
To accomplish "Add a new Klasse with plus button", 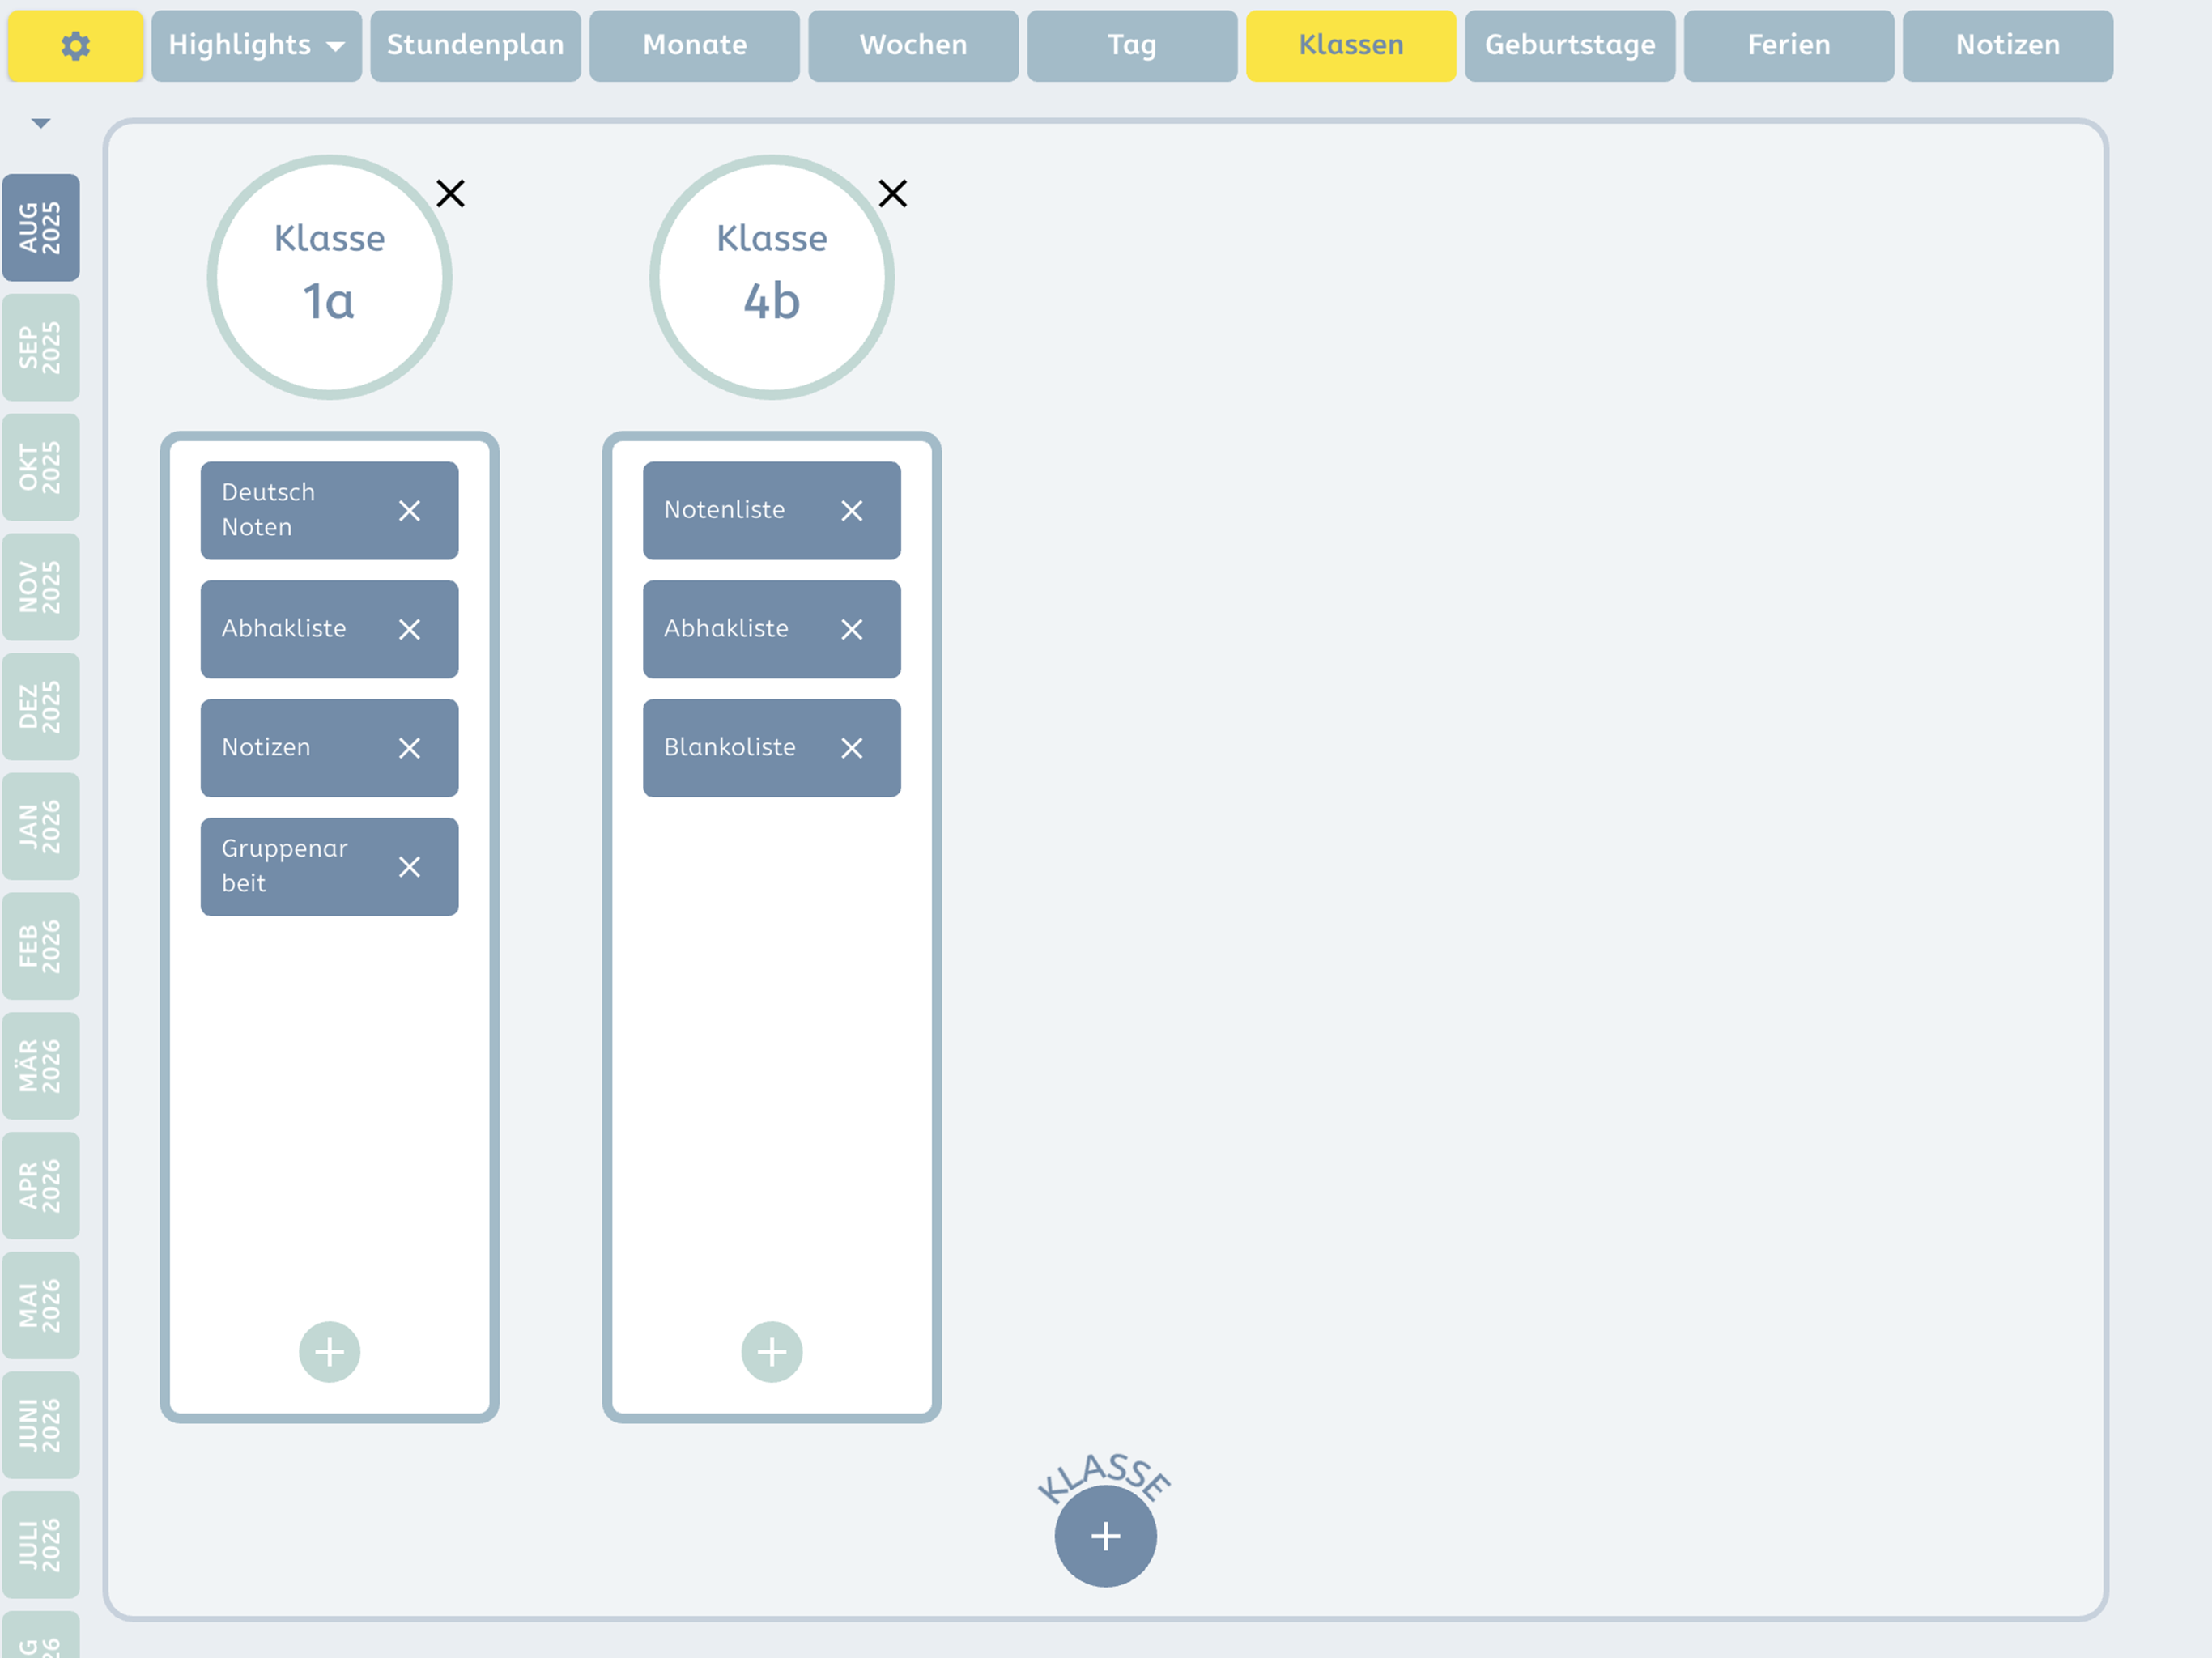I will [1106, 1536].
